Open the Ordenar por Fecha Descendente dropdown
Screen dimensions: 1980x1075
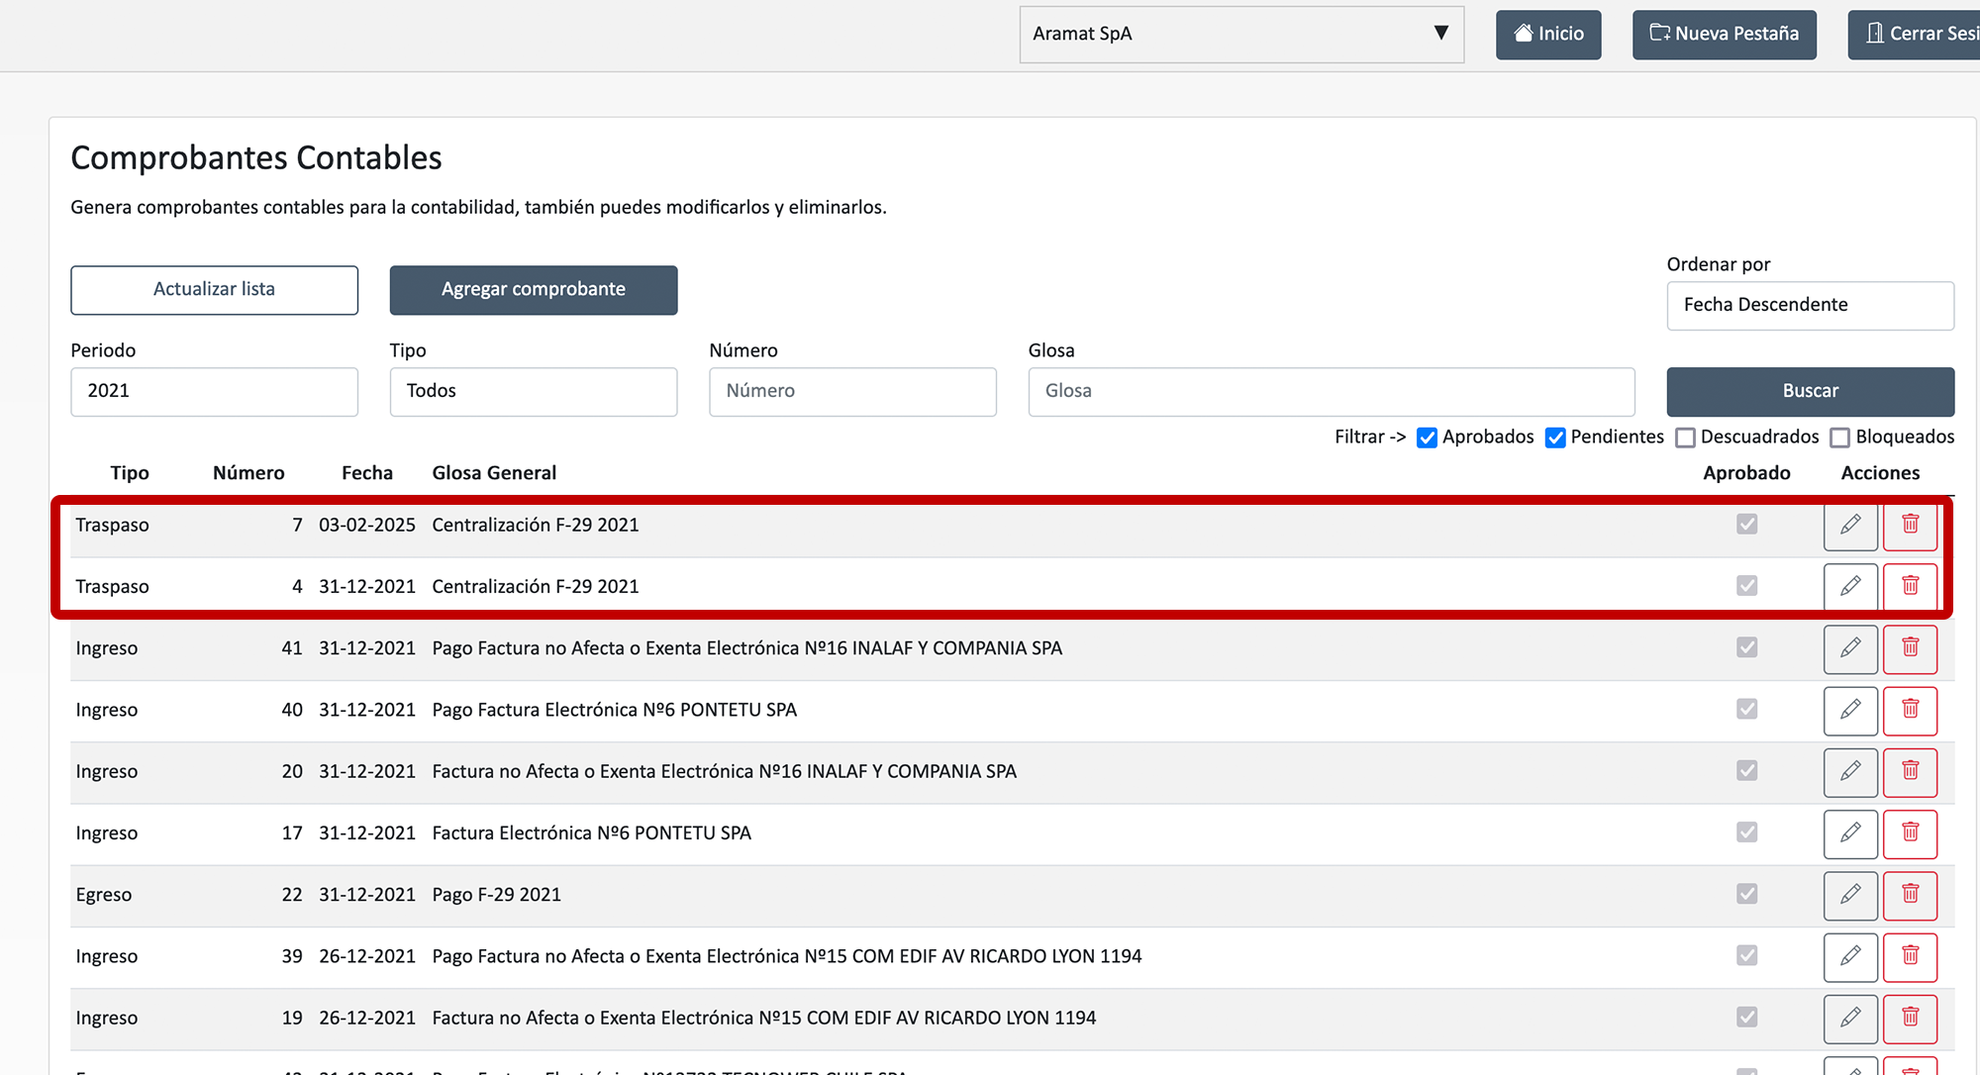coord(1809,305)
